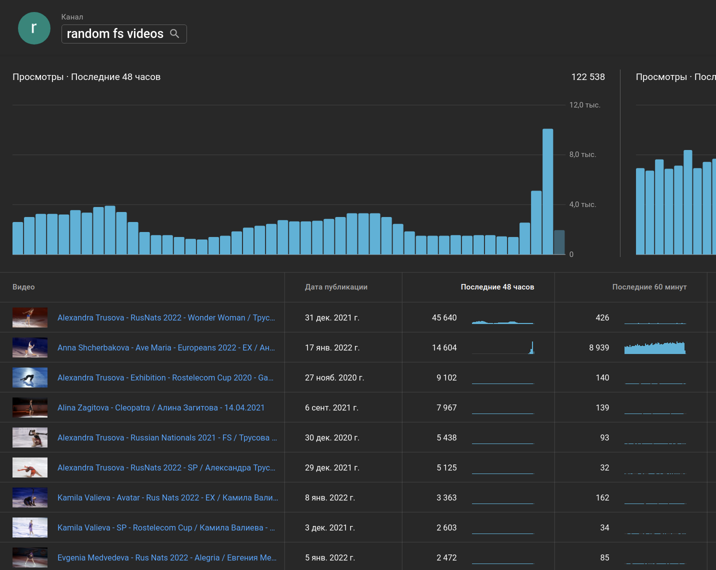
Task: Open Kamila Valieva Avatar video link
Action: (167, 497)
